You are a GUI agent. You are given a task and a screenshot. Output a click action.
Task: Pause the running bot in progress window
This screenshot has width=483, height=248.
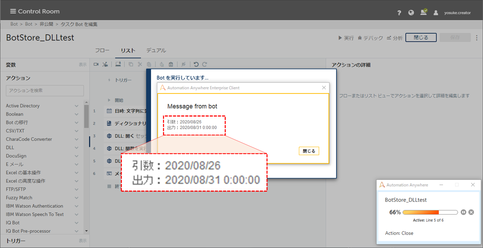(463, 212)
